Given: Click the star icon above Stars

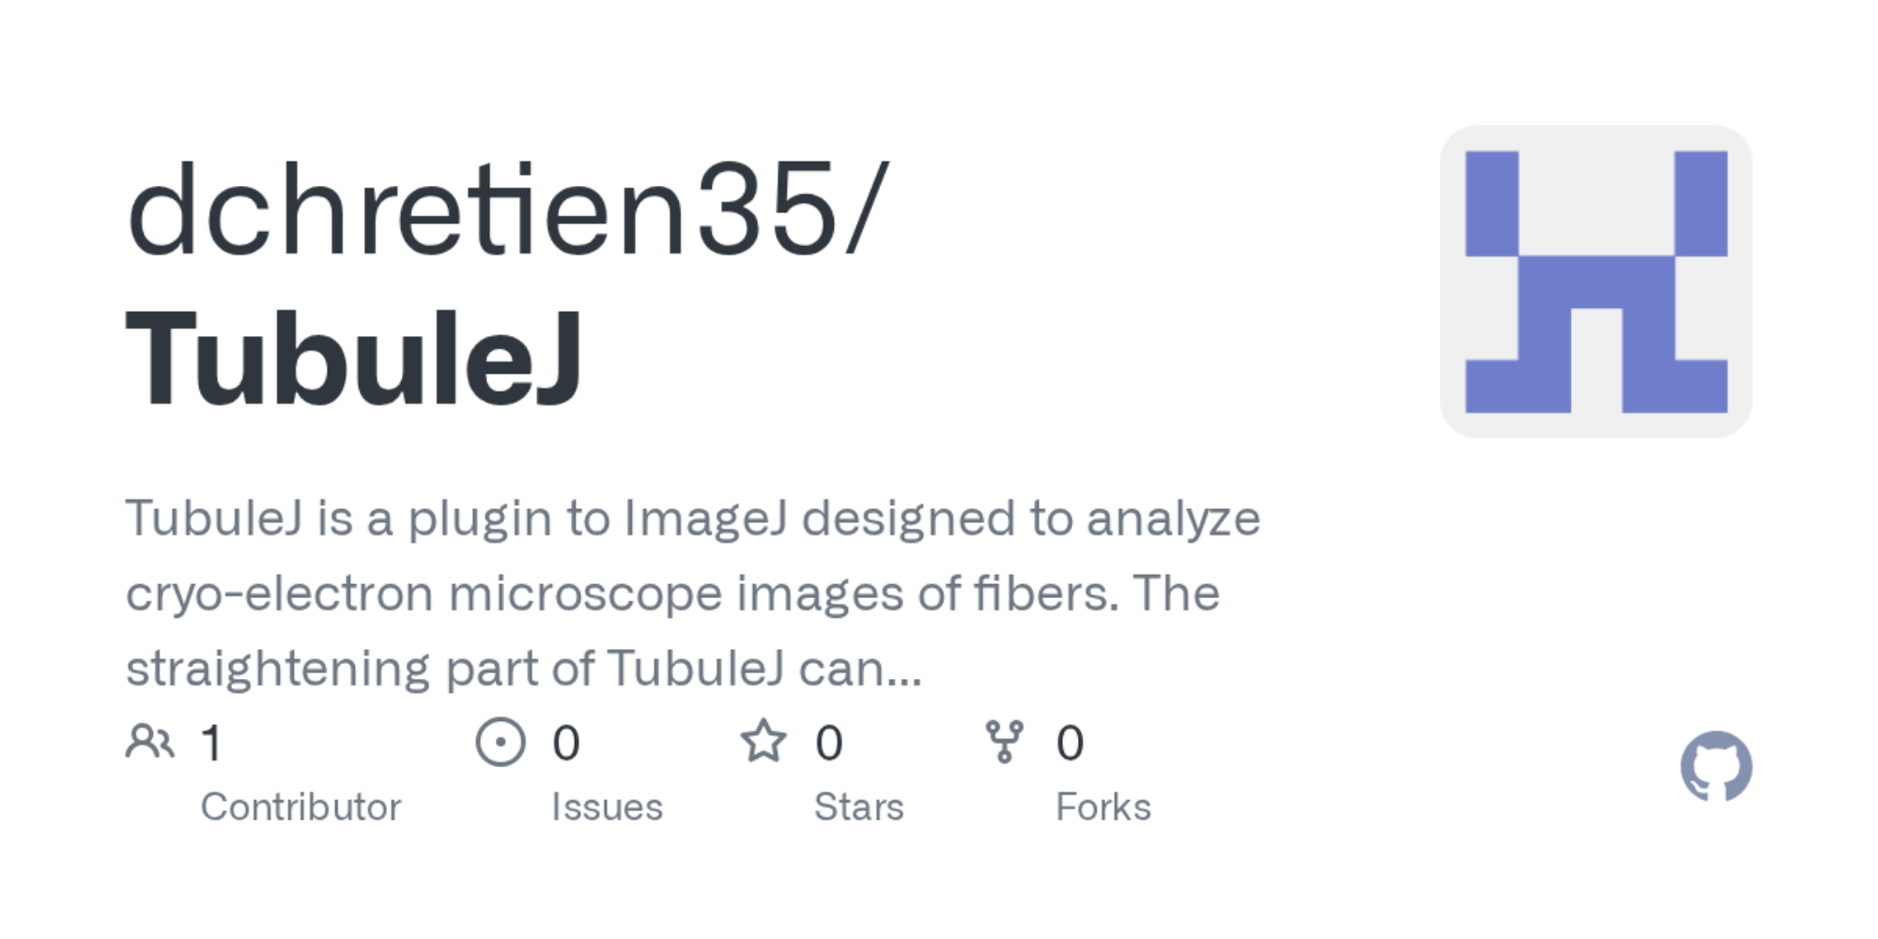Looking at the screenshot, I should pyautogui.click(x=763, y=742).
